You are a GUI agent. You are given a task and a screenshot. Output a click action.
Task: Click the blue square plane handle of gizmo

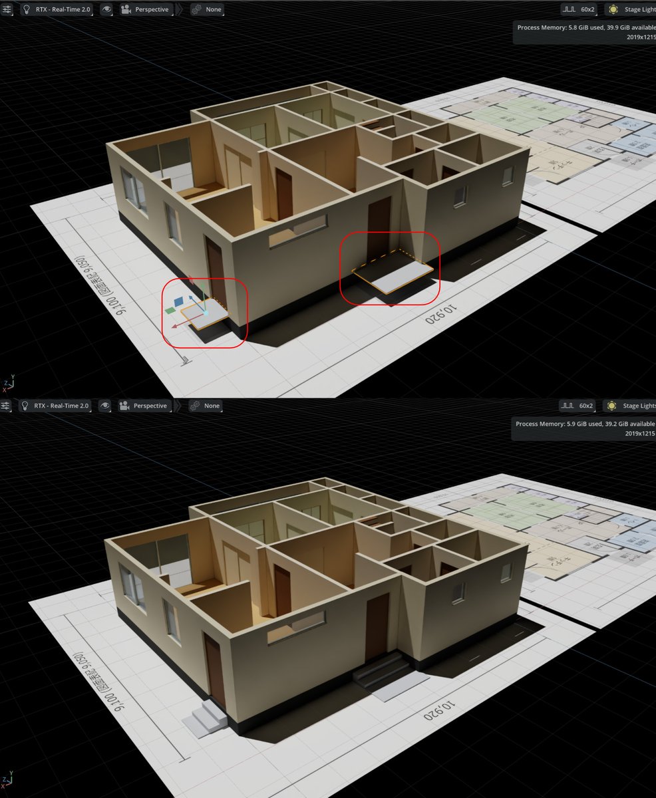[180, 301]
